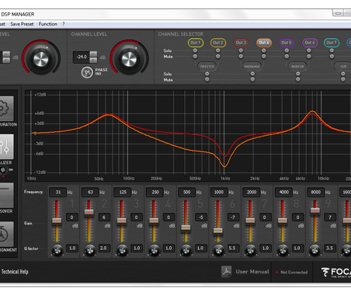Solo the Woofer group

(298, 74)
